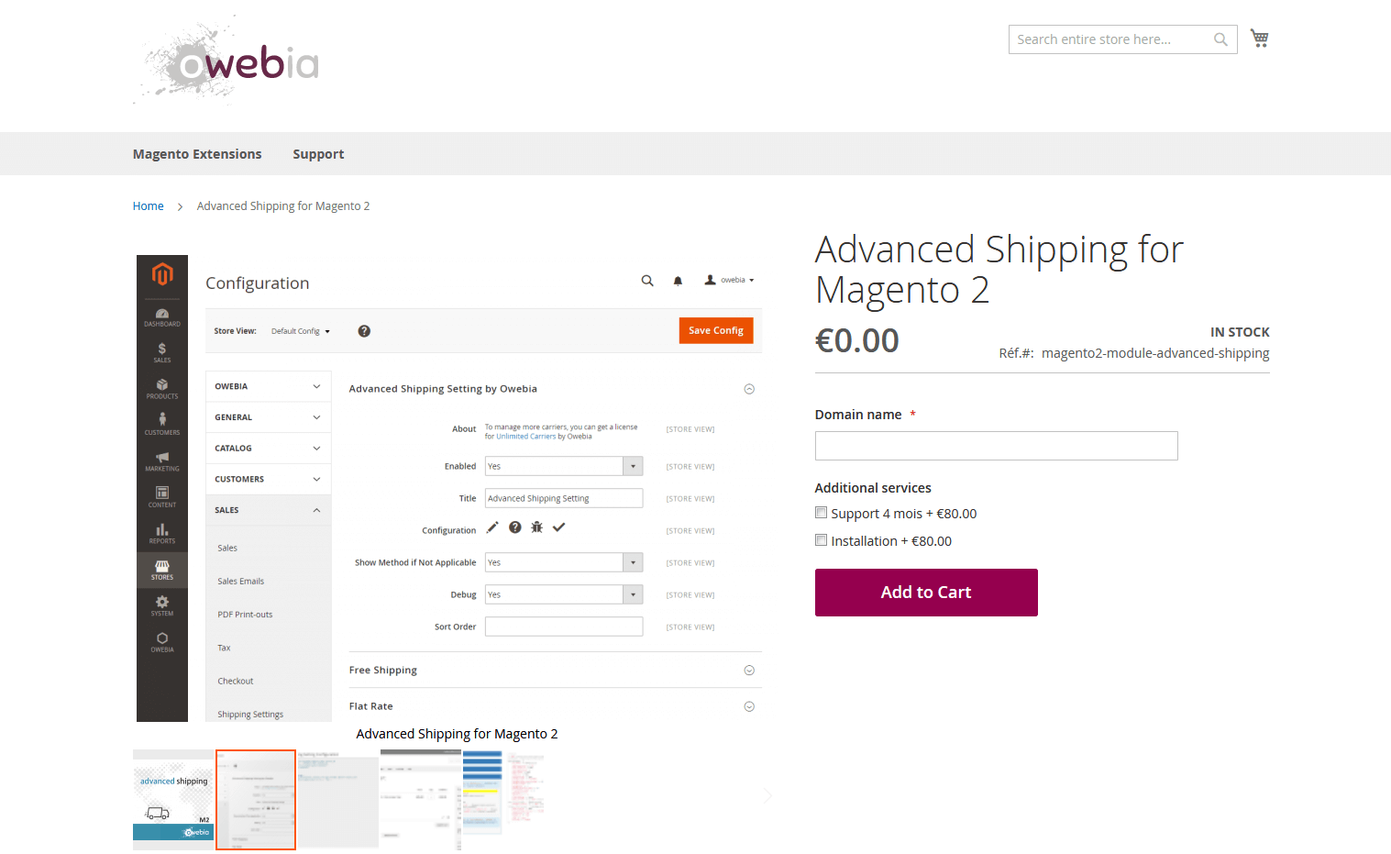Screen dimensions: 1391x854
Task: Expand the Flat Rate group
Action: coord(749,706)
